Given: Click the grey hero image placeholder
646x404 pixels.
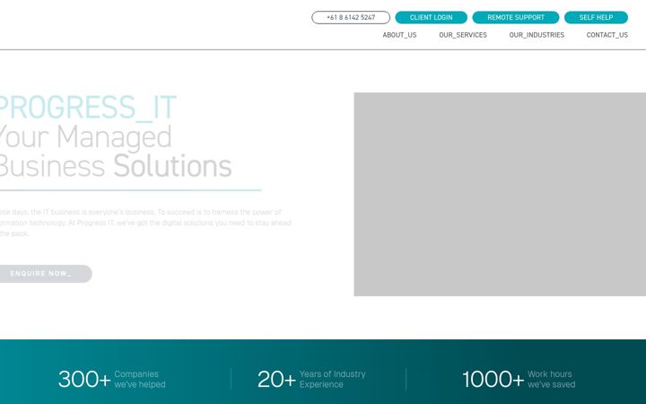Looking at the screenshot, I should [x=500, y=194].
